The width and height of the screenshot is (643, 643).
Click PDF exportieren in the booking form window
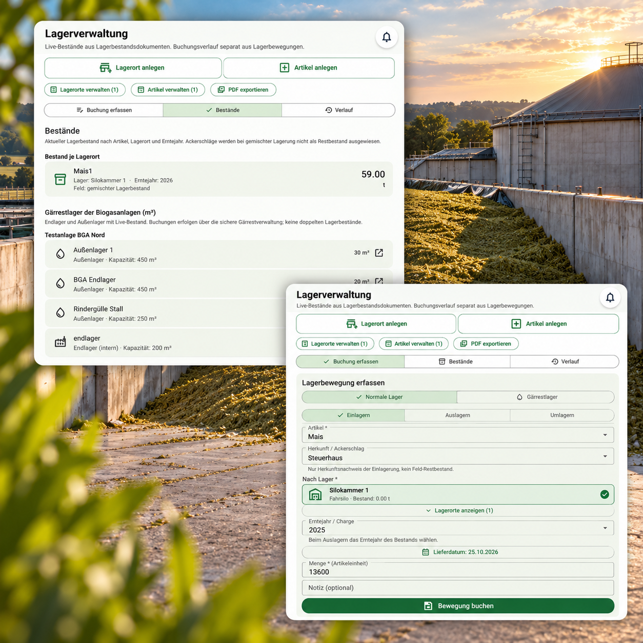tap(486, 344)
